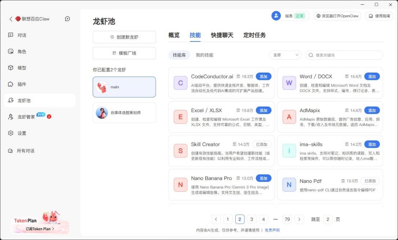Click 18.3万 download count
The height and width of the screenshot is (240, 398).
pos(245,77)
